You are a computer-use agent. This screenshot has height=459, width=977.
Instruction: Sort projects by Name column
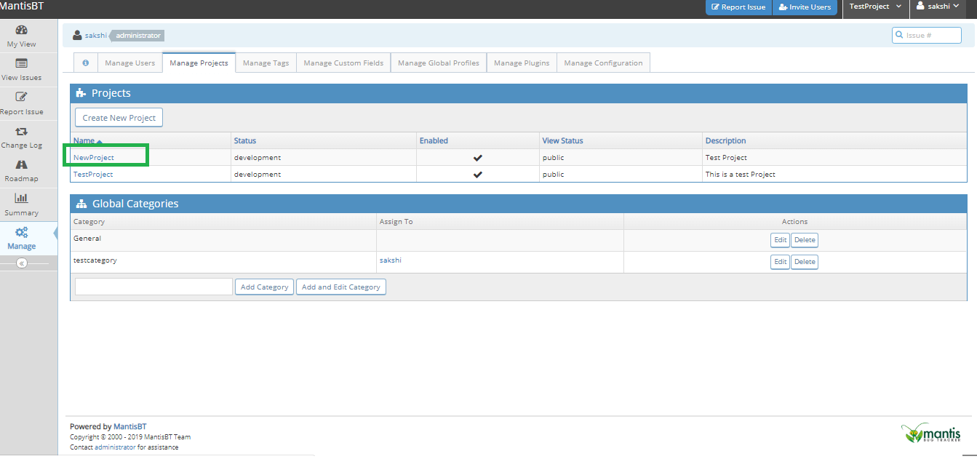(x=84, y=140)
